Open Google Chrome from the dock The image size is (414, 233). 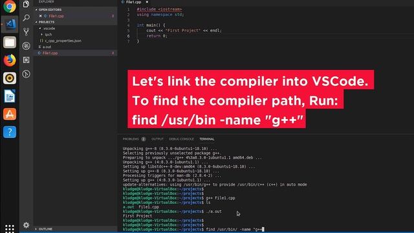[x=10, y=6]
